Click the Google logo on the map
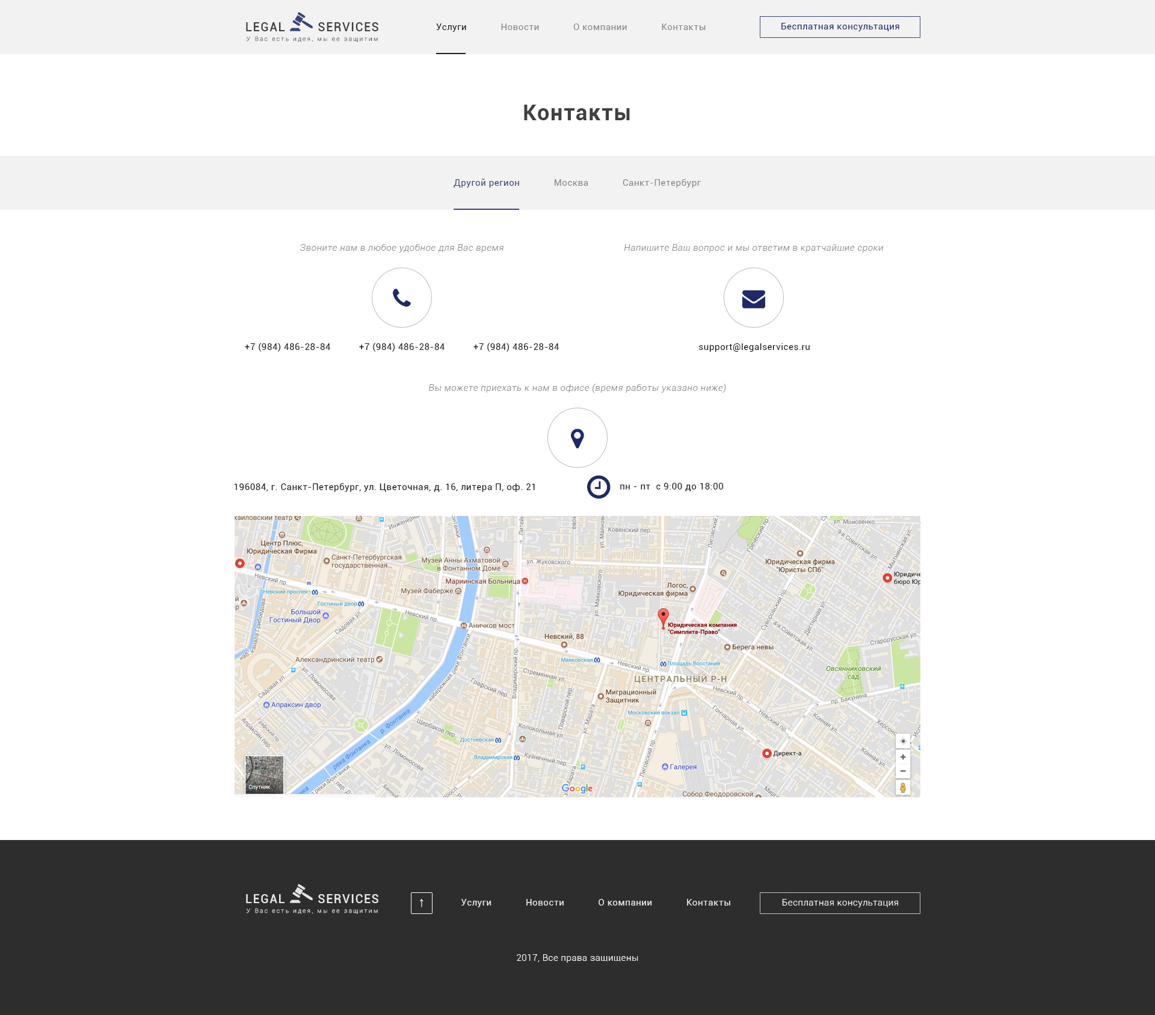Screen dimensions: 1155x1015 tap(577, 788)
